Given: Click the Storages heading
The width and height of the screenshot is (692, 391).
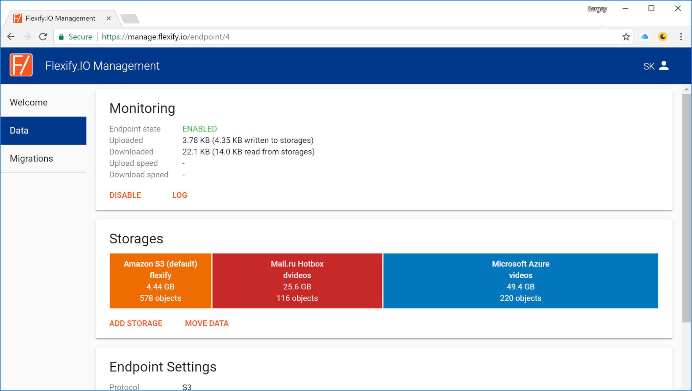Looking at the screenshot, I should pyautogui.click(x=136, y=239).
